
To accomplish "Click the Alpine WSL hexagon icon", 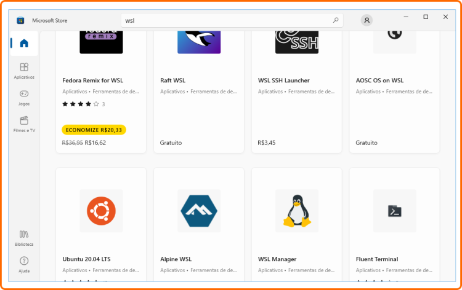I will (x=199, y=211).
